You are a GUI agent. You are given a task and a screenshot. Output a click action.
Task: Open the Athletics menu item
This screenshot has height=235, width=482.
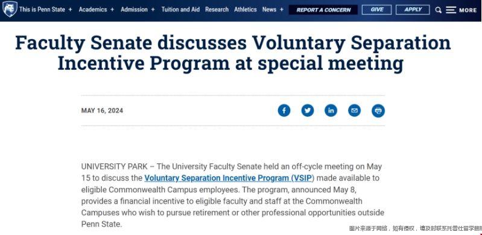pyautogui.click(x=246, y=10)
